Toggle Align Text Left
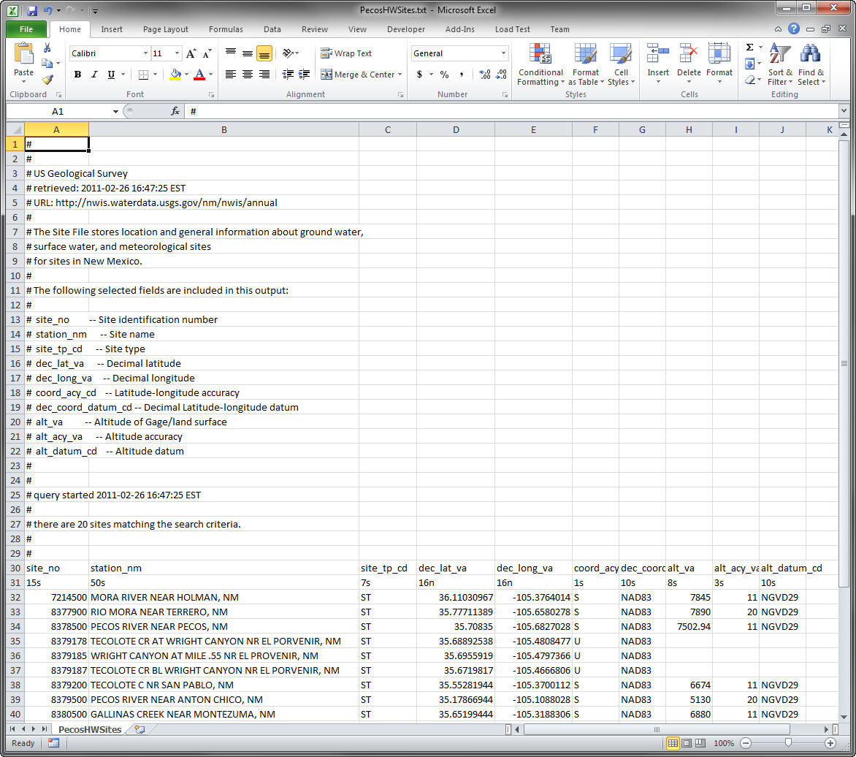Viewport: 856px width, 757px height. point(231,74)
